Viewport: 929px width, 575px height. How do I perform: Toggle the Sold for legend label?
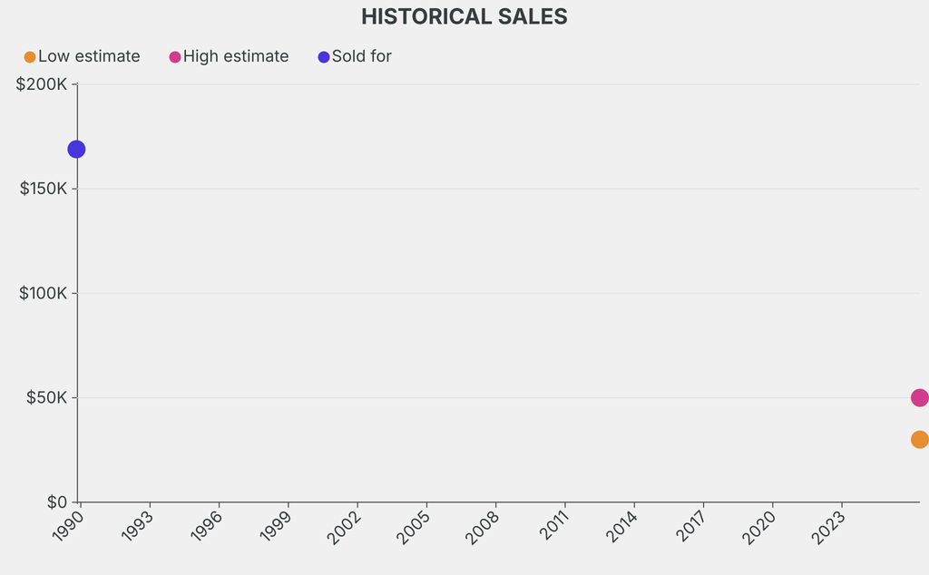point(361,56)
